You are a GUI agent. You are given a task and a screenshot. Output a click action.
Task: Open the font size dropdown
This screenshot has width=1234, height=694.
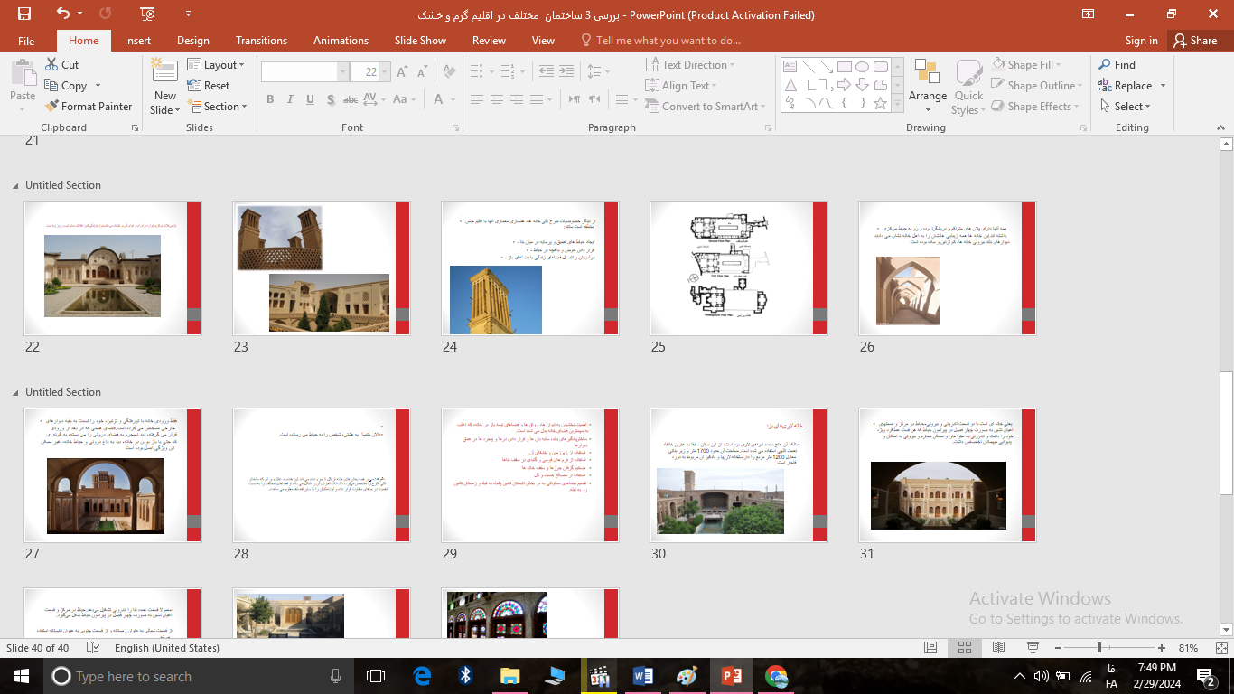point(385,72)
